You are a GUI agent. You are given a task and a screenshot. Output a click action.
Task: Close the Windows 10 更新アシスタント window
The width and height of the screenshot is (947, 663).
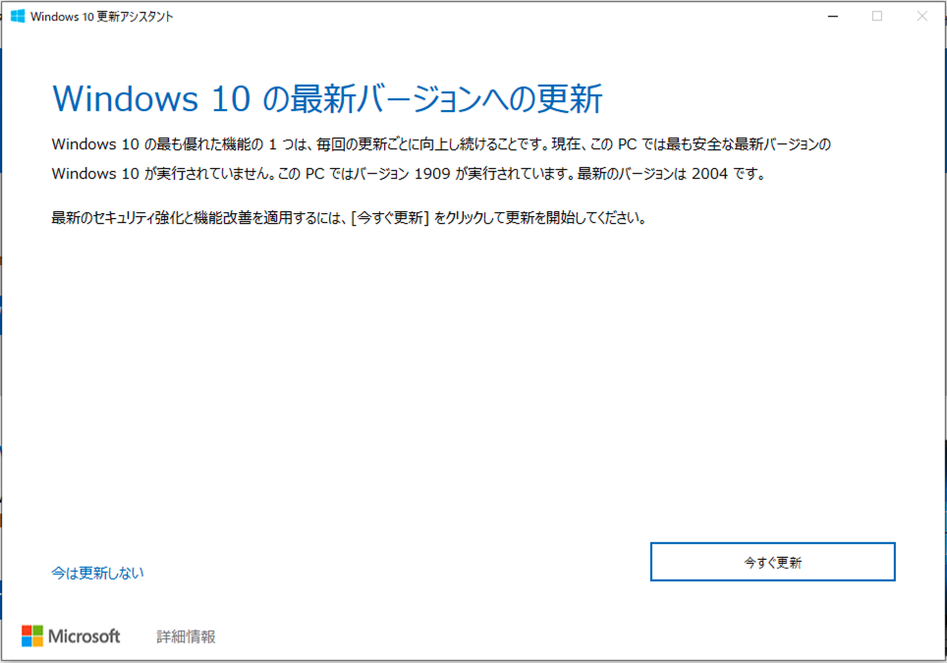coord(921,17)
